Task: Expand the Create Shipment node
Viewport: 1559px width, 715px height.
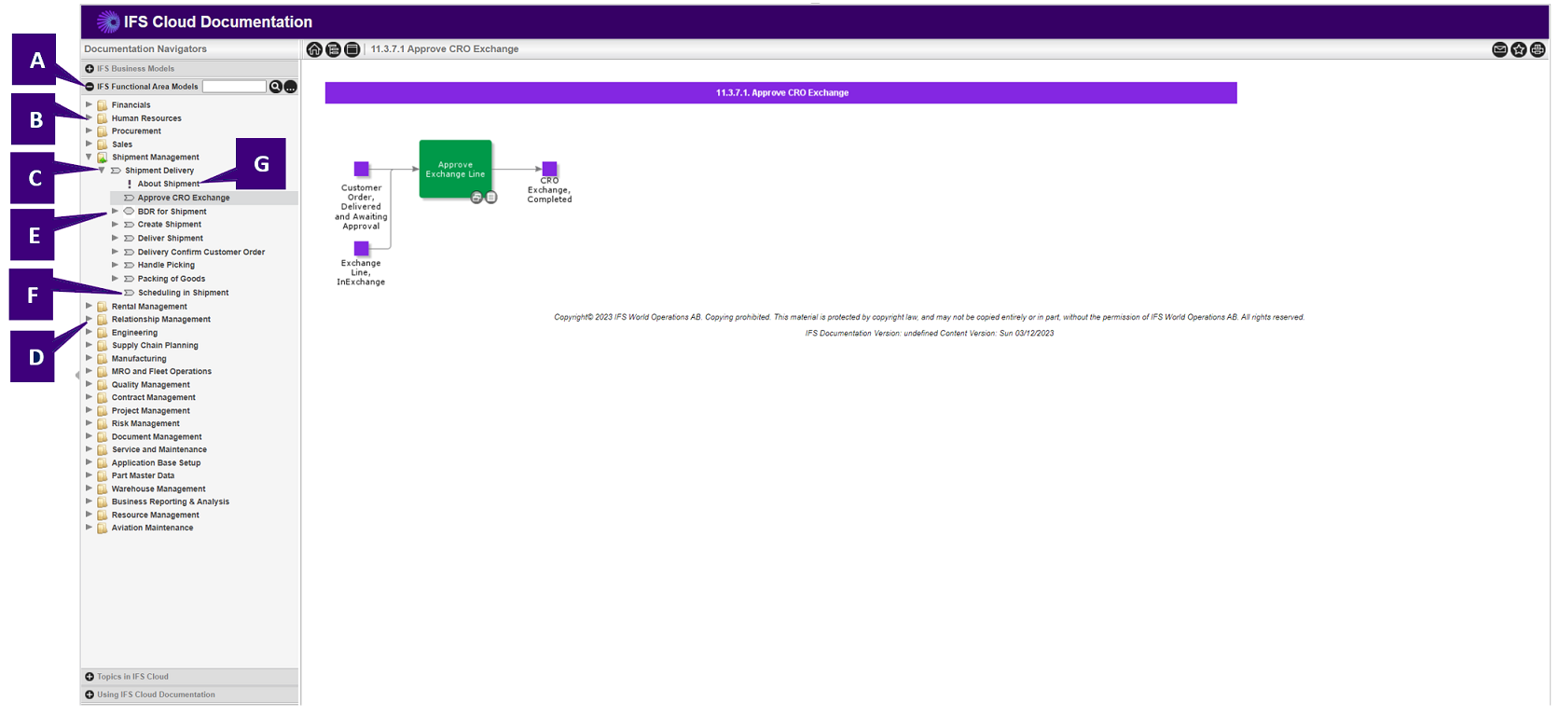Action: 116,225
